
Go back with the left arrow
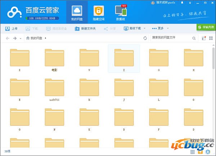(8, 38)
